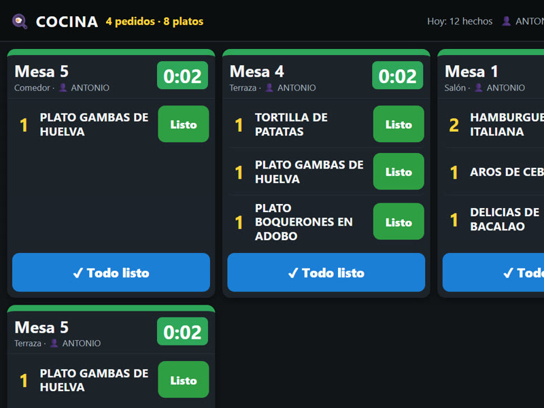Click waiter icon on Mesa 4 Terraza card
Image resolution: width=544 pixels, height=408 pixels.
pyautogui.click(x=269, y=88)
